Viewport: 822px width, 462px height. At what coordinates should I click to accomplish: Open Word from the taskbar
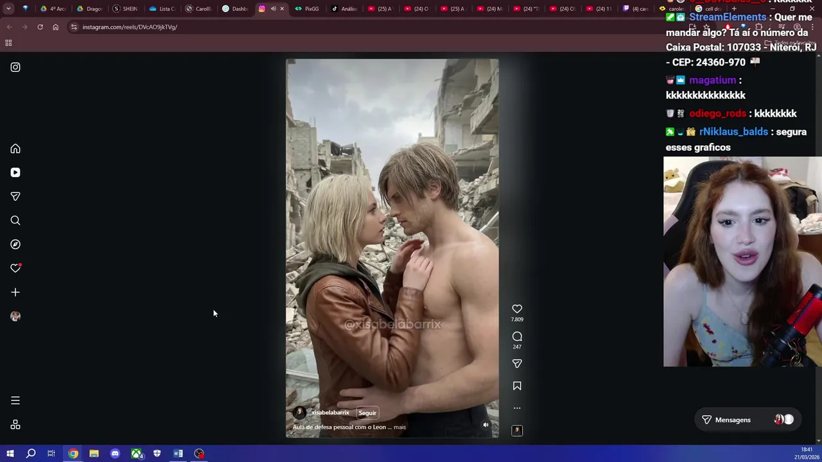click(178, 454)
